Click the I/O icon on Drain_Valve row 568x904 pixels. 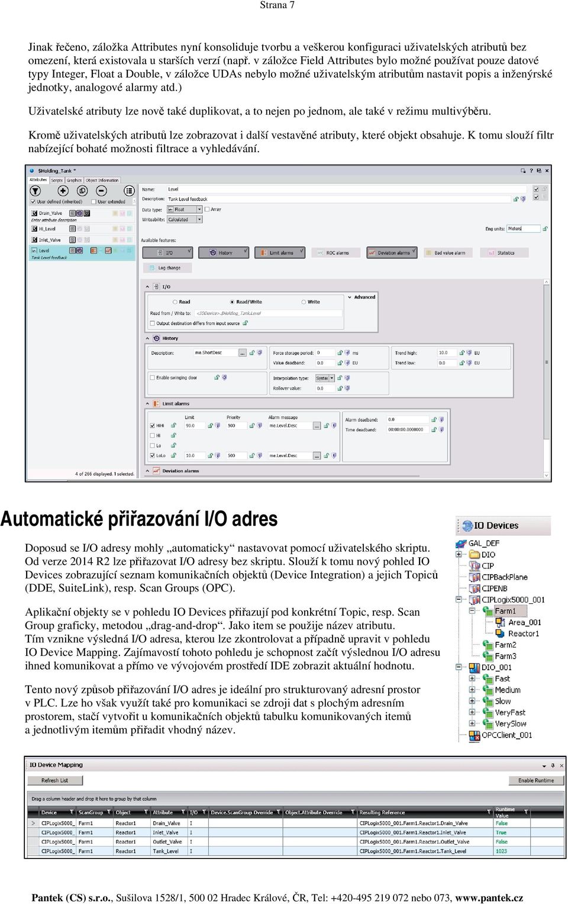(x=72, y=213)
